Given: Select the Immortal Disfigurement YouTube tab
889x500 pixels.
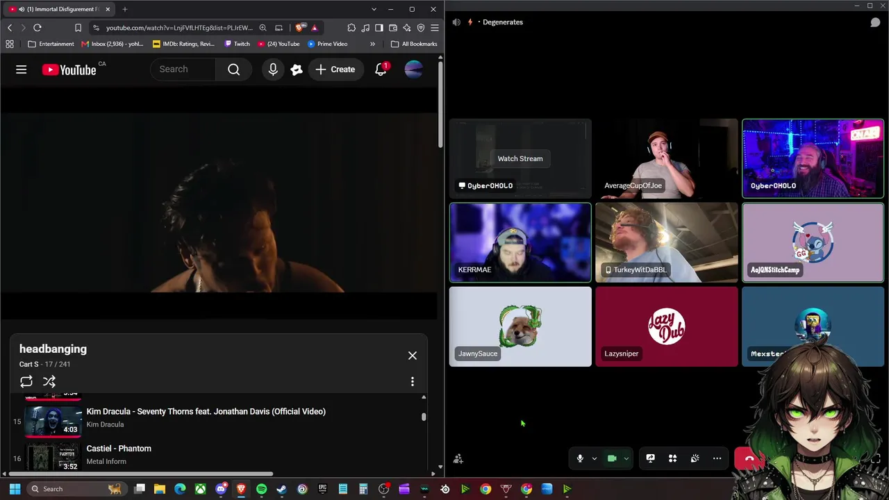Looking at the screenshot, I should coord(59,9).
